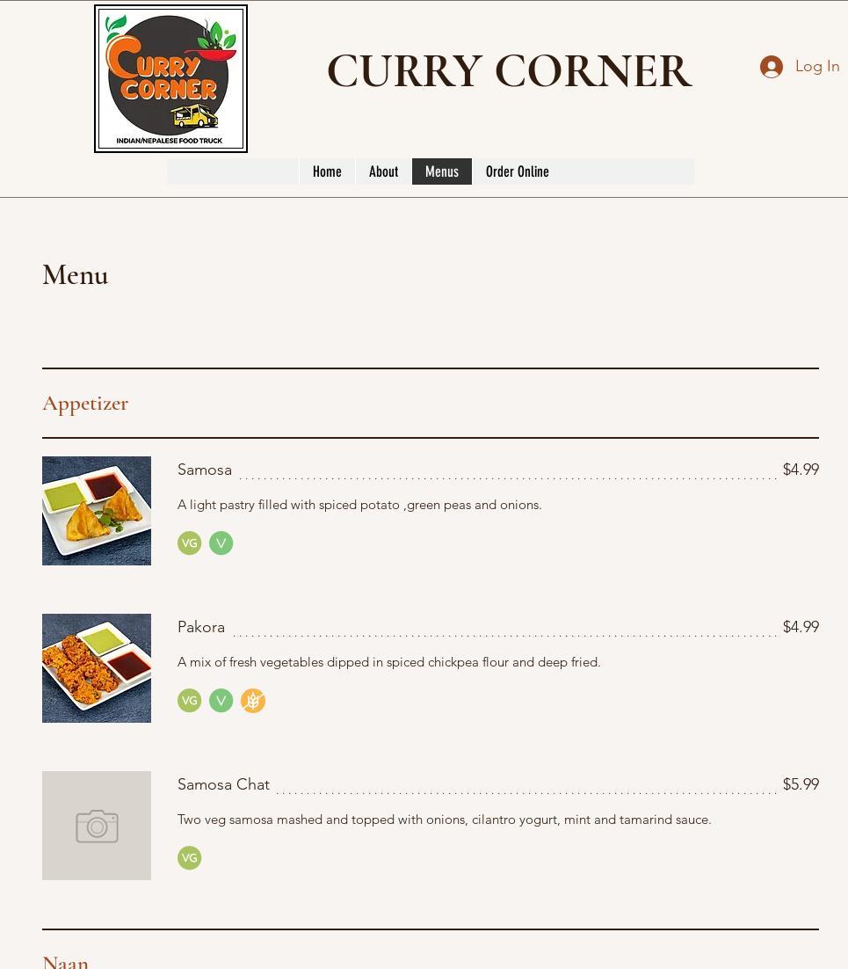
Task: Open the Samosa dish photo
Action: tap(97, 511)
